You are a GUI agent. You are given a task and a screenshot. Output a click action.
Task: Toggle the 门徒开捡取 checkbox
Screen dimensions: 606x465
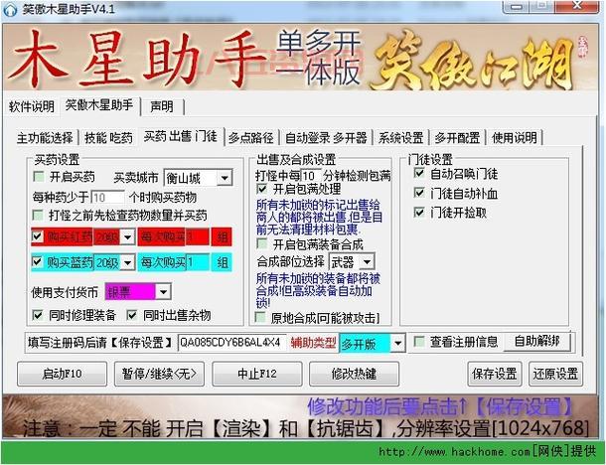[419, 212]
